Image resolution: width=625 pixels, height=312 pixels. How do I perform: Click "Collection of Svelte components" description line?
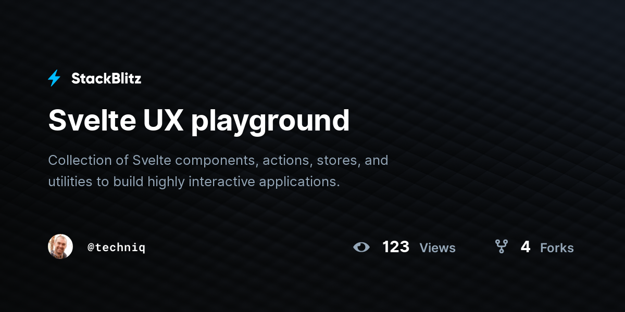pyautogui.click(x=153, y=160)
